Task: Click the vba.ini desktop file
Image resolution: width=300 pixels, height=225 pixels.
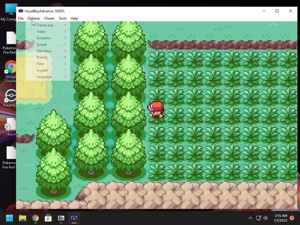Action: [x=11, y=127]
